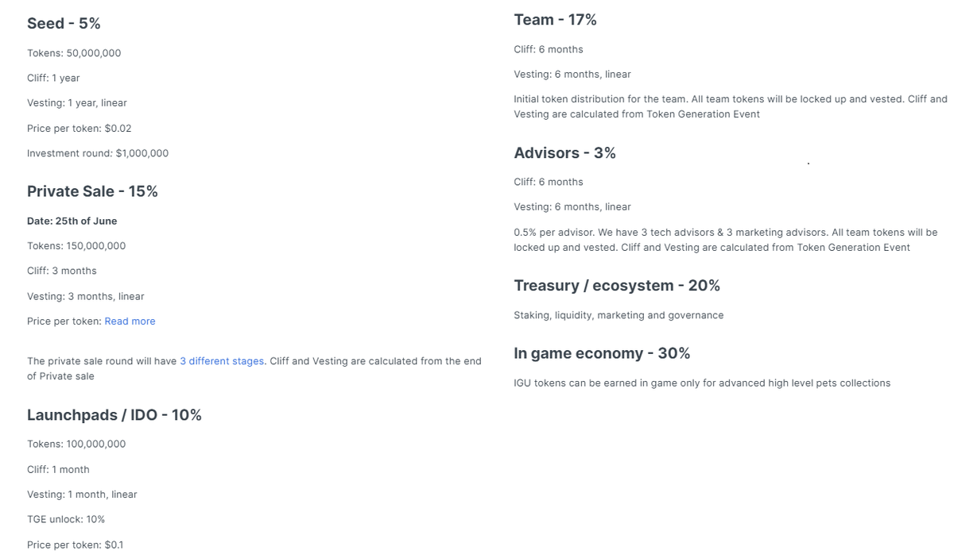Follow the "3 different stages" link
Screen dimensions: 954x558
click(222, 361)
